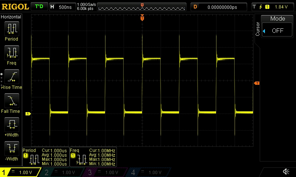The height and width of the screenshot is (177, 296).
Task: Click the T'D trigger status indicator
Action: pyautogui.click(x=39, y=7)
